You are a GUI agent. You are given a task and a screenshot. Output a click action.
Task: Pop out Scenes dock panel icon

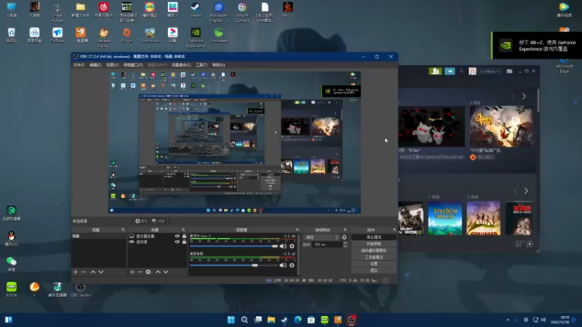[x=123, y=230]
